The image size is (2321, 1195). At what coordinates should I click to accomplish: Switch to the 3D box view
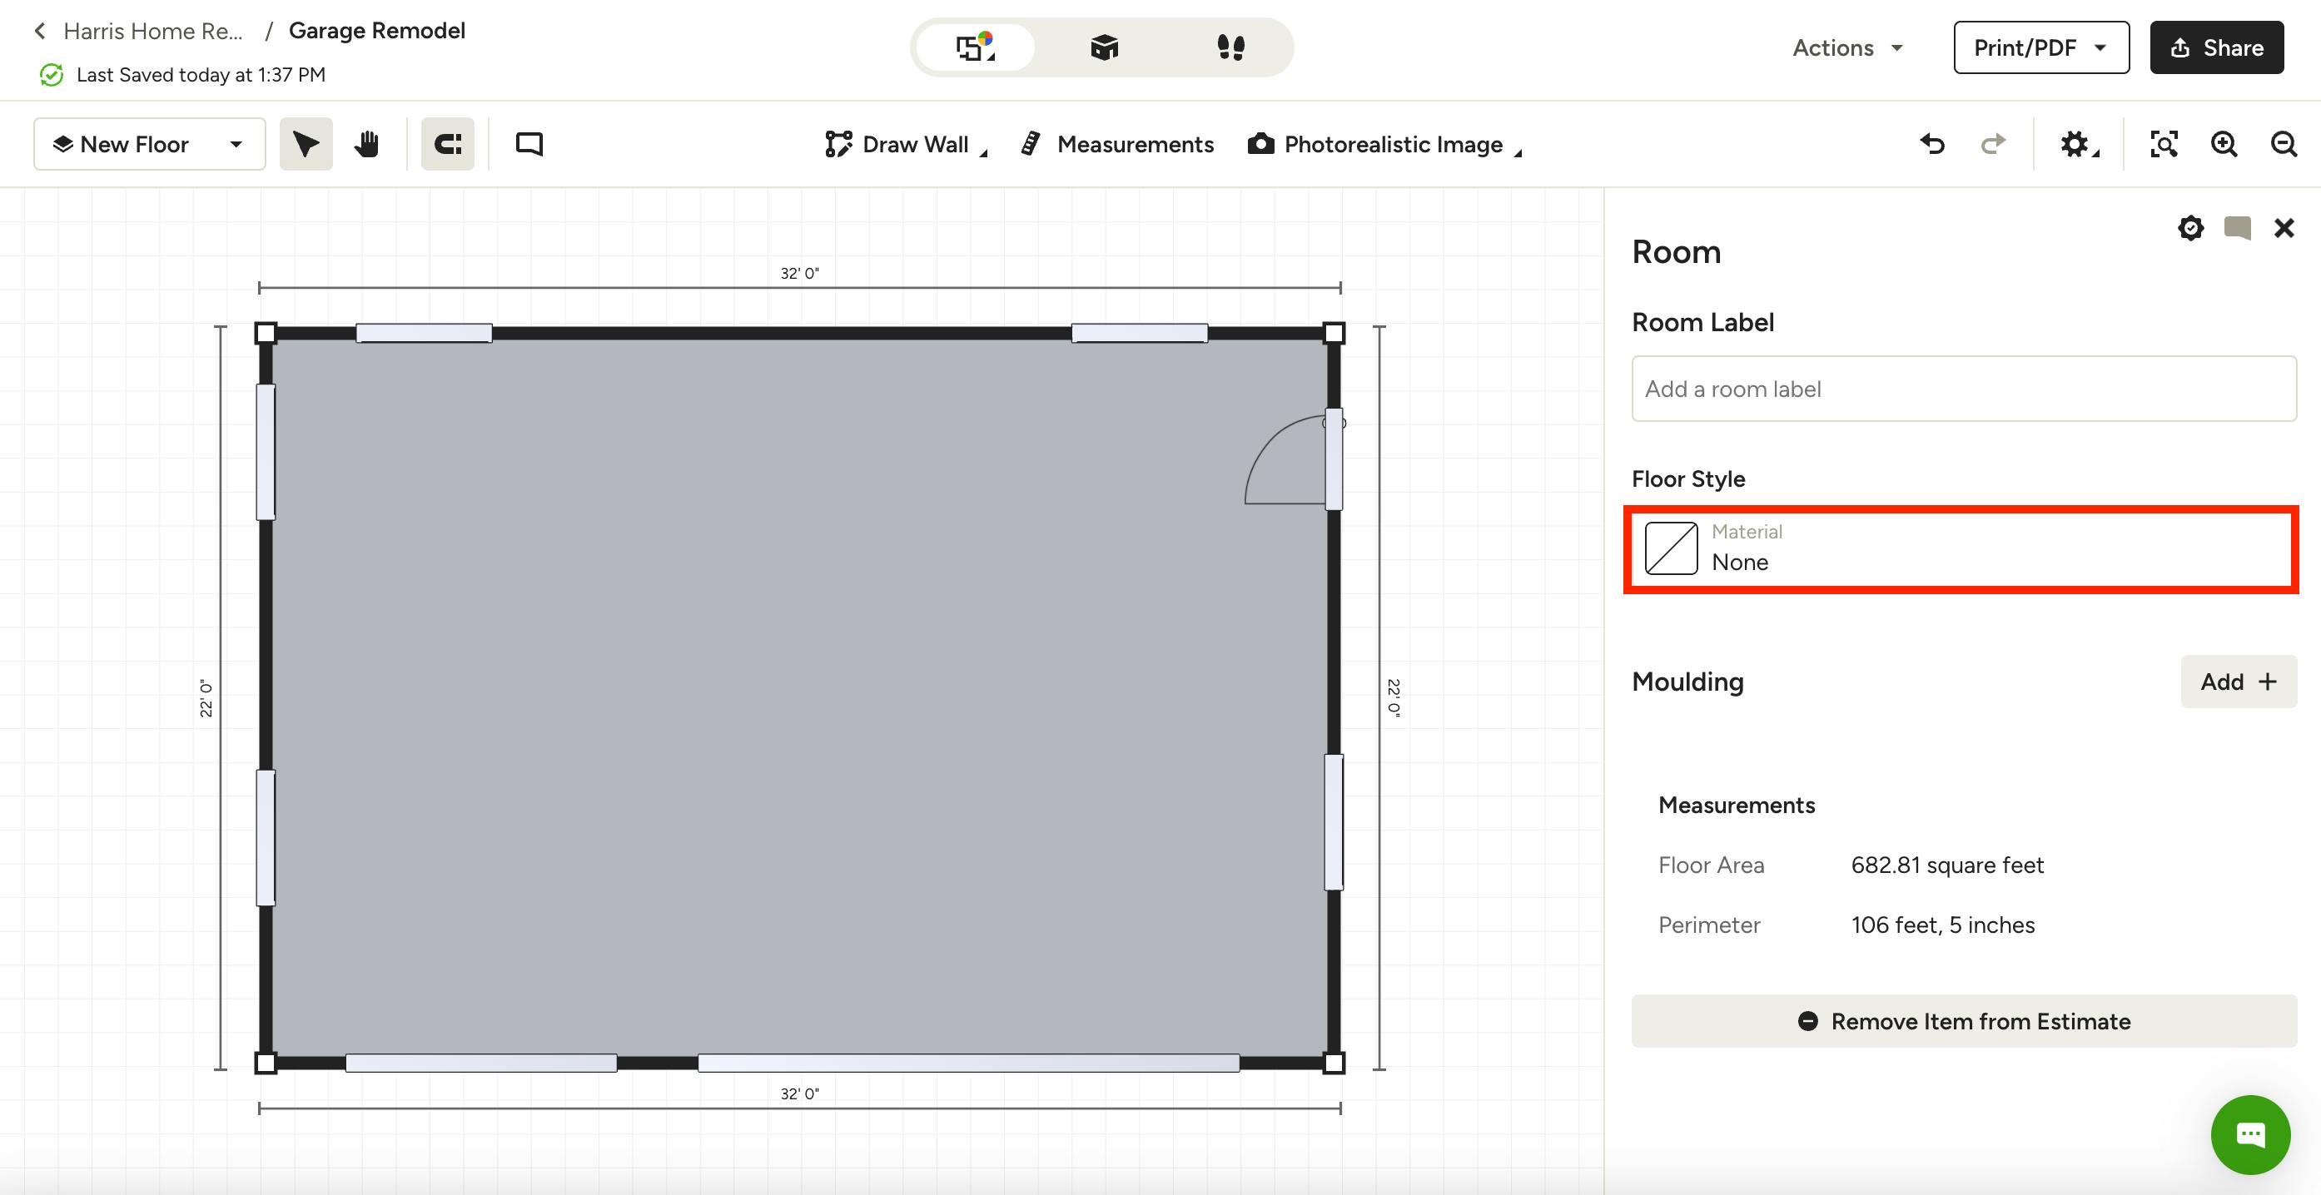[1104, 47]
